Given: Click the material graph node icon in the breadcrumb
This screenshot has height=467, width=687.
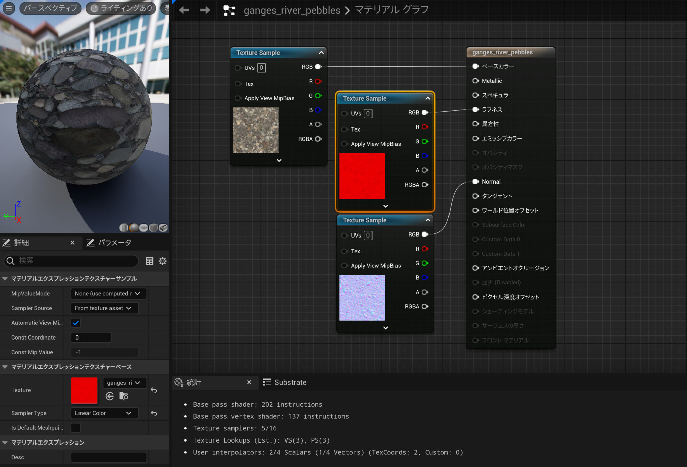Looking at the screenshot, I should tap(229, 10).
